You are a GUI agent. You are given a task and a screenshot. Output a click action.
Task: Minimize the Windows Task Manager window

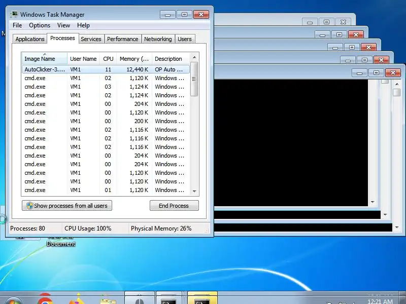tap(167, 15)
